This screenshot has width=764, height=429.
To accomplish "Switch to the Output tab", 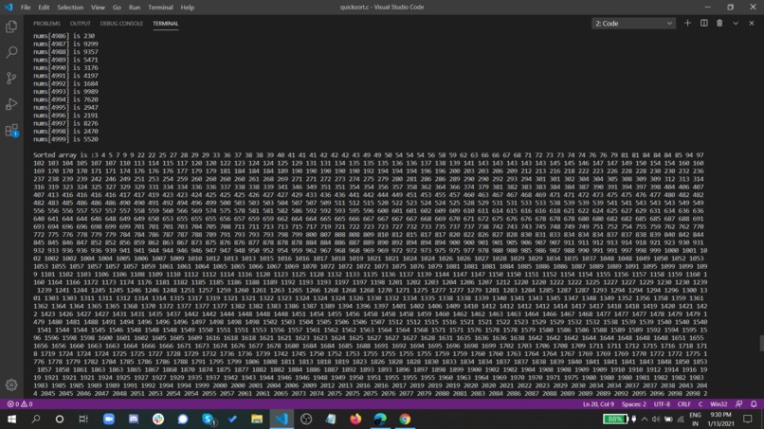I will 80,24.
